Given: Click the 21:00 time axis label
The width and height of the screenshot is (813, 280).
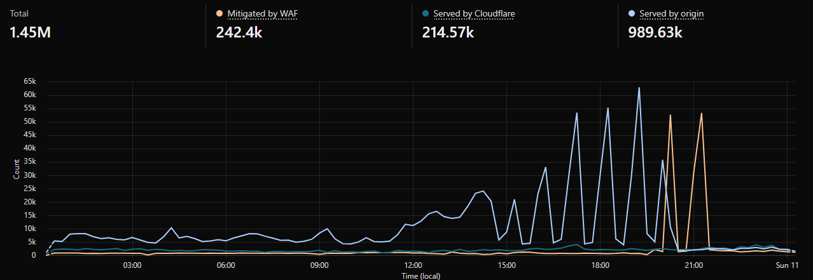Looking at the screenshot, I should tap(694, 264).
